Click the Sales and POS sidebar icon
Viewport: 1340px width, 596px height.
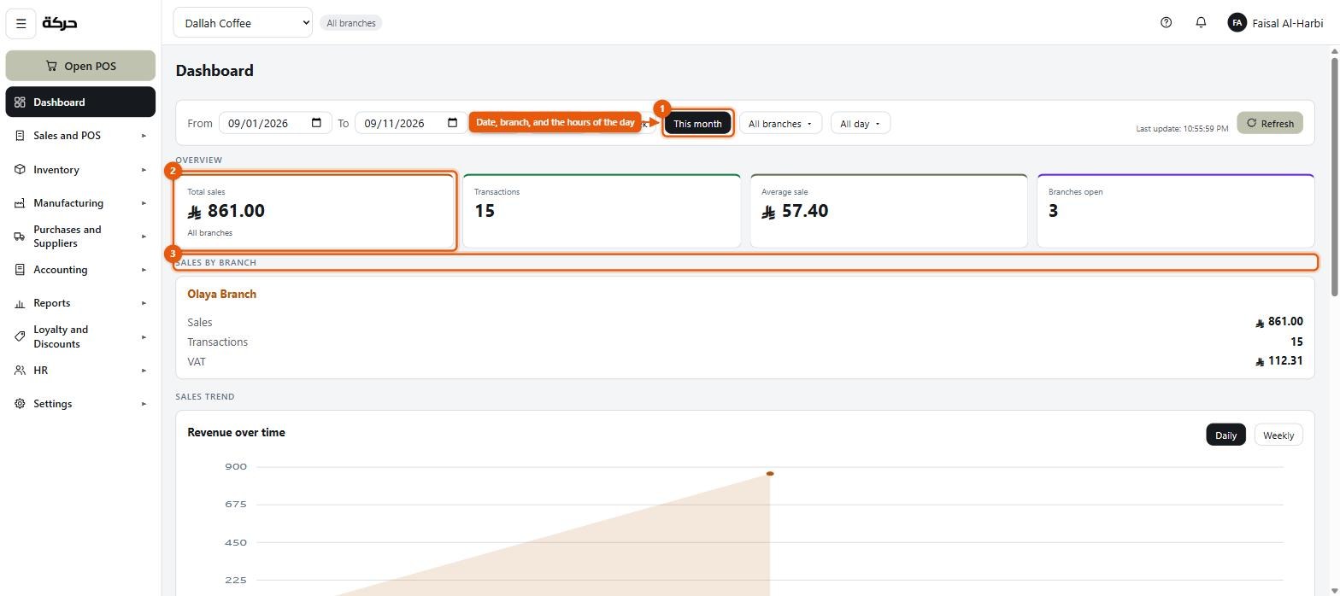(20, 136)
